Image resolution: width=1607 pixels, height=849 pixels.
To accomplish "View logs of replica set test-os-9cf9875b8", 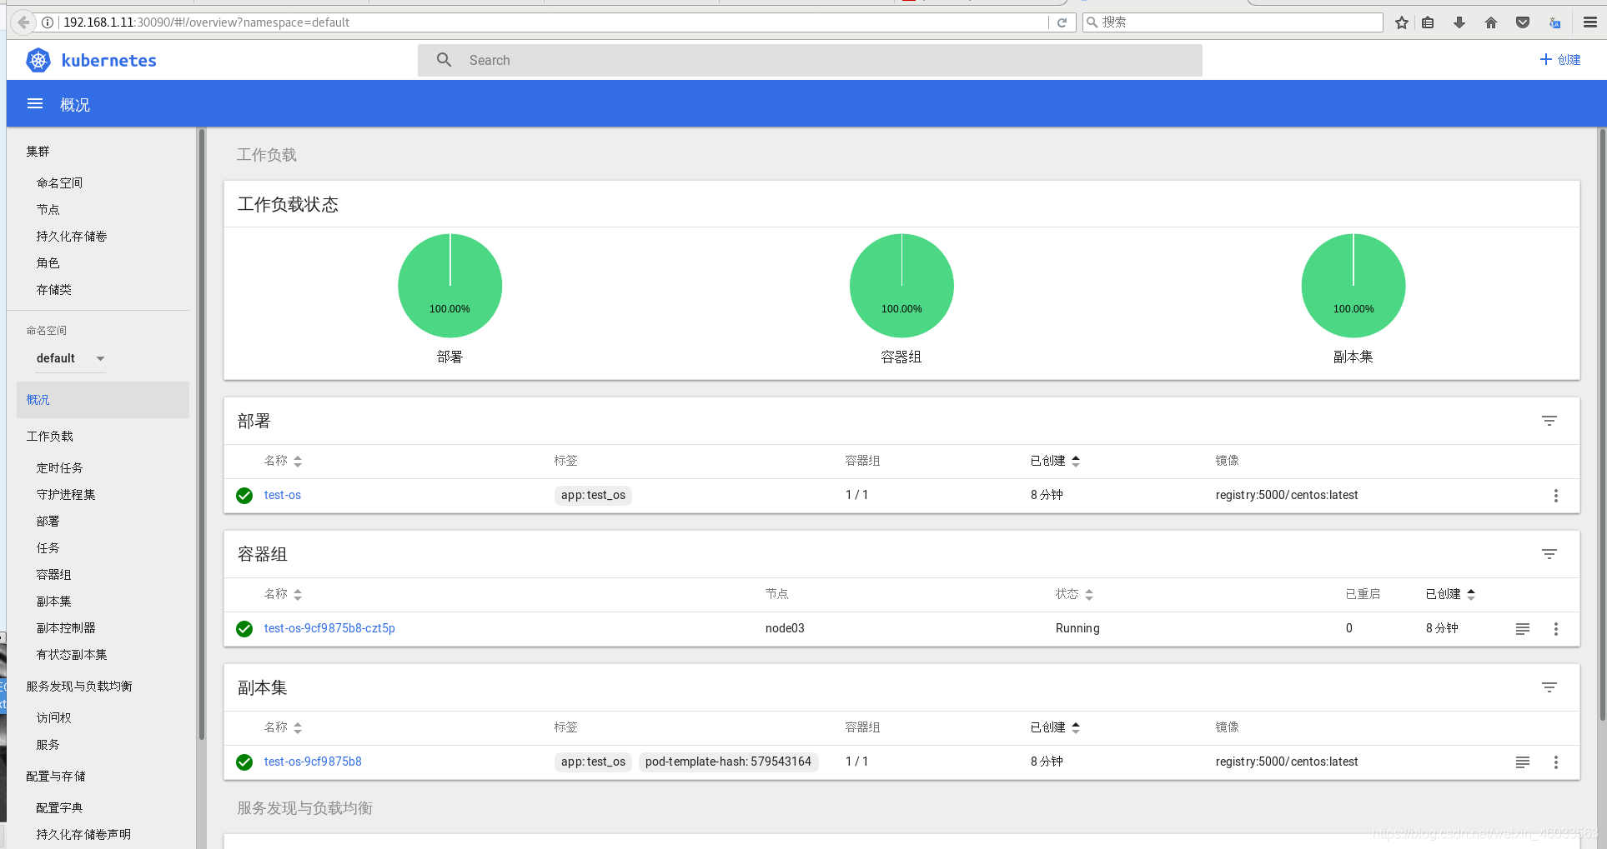I will point(1523,762).
